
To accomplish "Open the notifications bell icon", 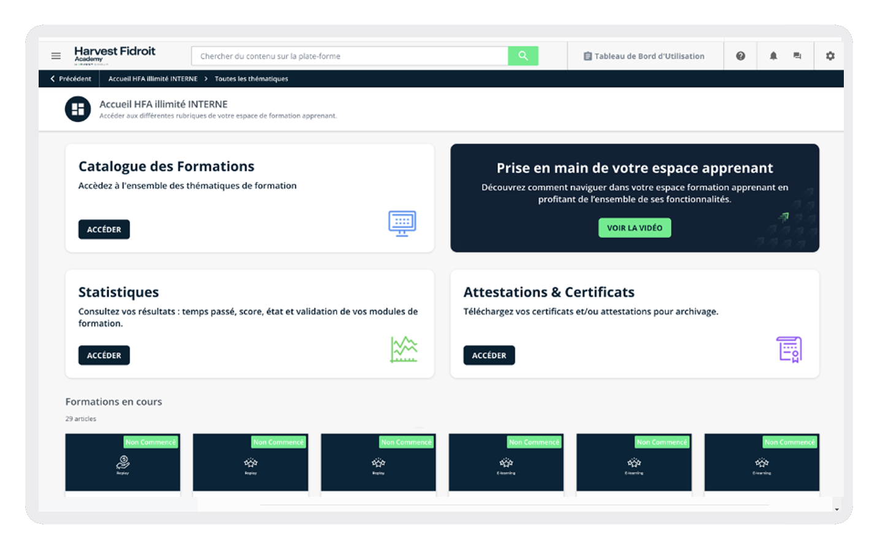I will point(773,56).
